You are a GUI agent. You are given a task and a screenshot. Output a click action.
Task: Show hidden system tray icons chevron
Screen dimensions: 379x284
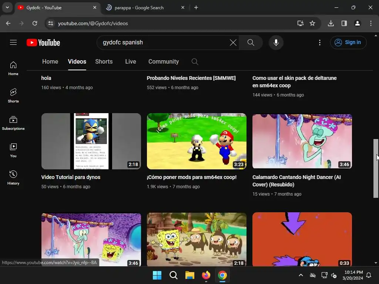pos(301,275)
